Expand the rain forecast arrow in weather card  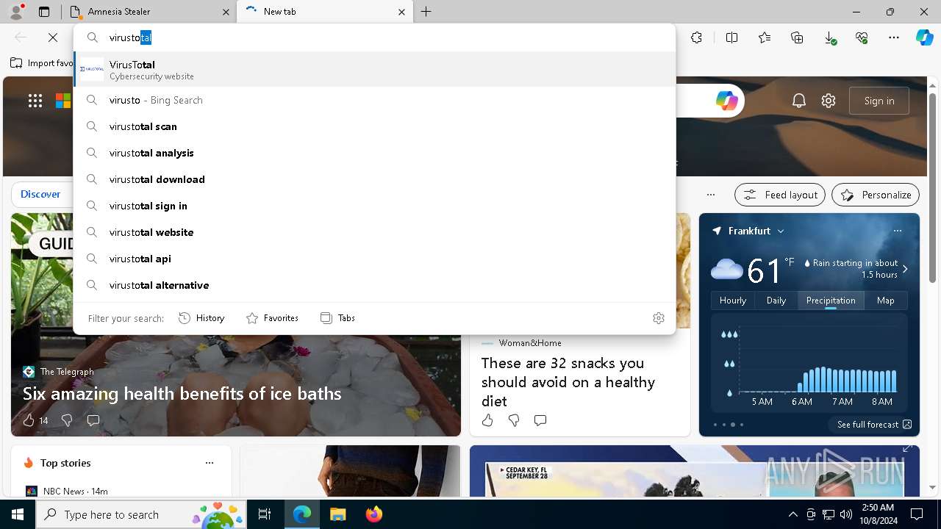click(905, 269)
